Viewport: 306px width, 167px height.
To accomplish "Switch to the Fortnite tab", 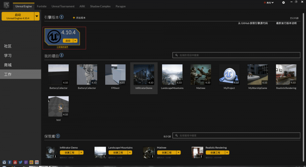I will 42,6.
